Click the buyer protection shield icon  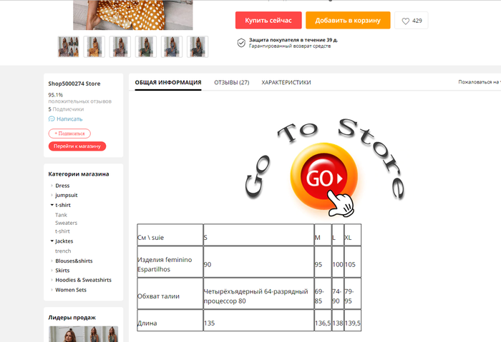click(241, 43)
